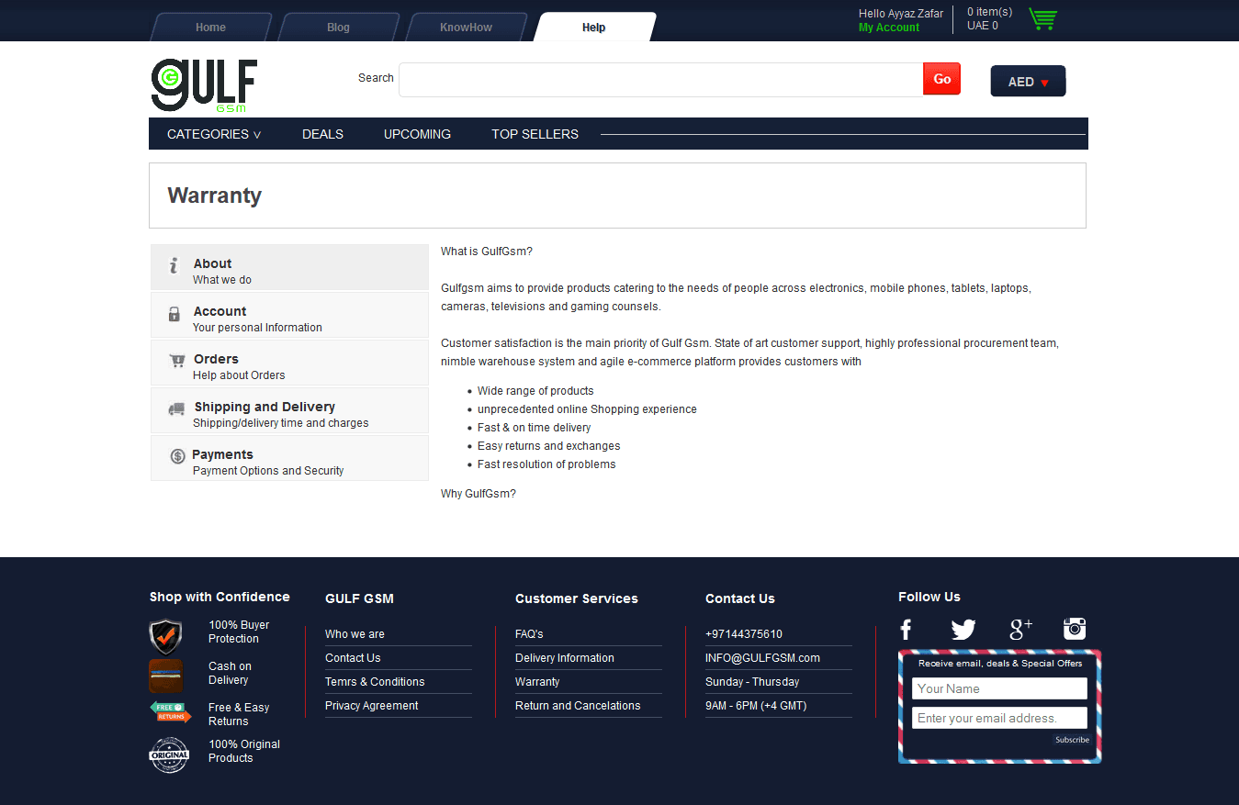The width and height of the screenshot is (1239, 805).
Task: Focus the Search input field
Action: tap(660, 80)
